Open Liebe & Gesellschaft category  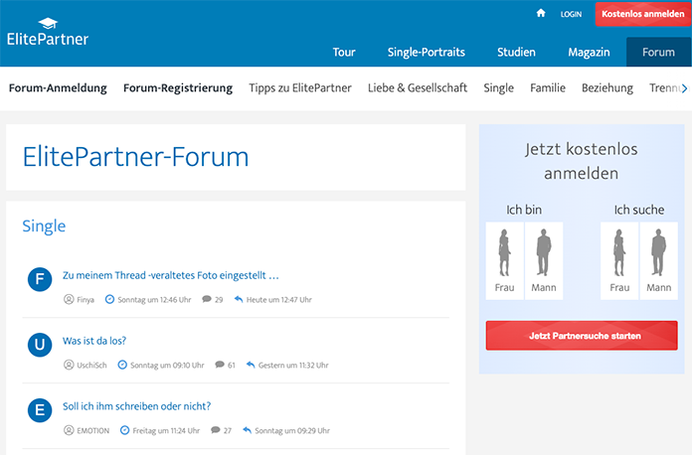tap(418, 87)
